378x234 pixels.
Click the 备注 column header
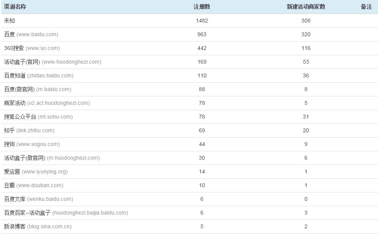pyautogui.click(x=366, y=7)
